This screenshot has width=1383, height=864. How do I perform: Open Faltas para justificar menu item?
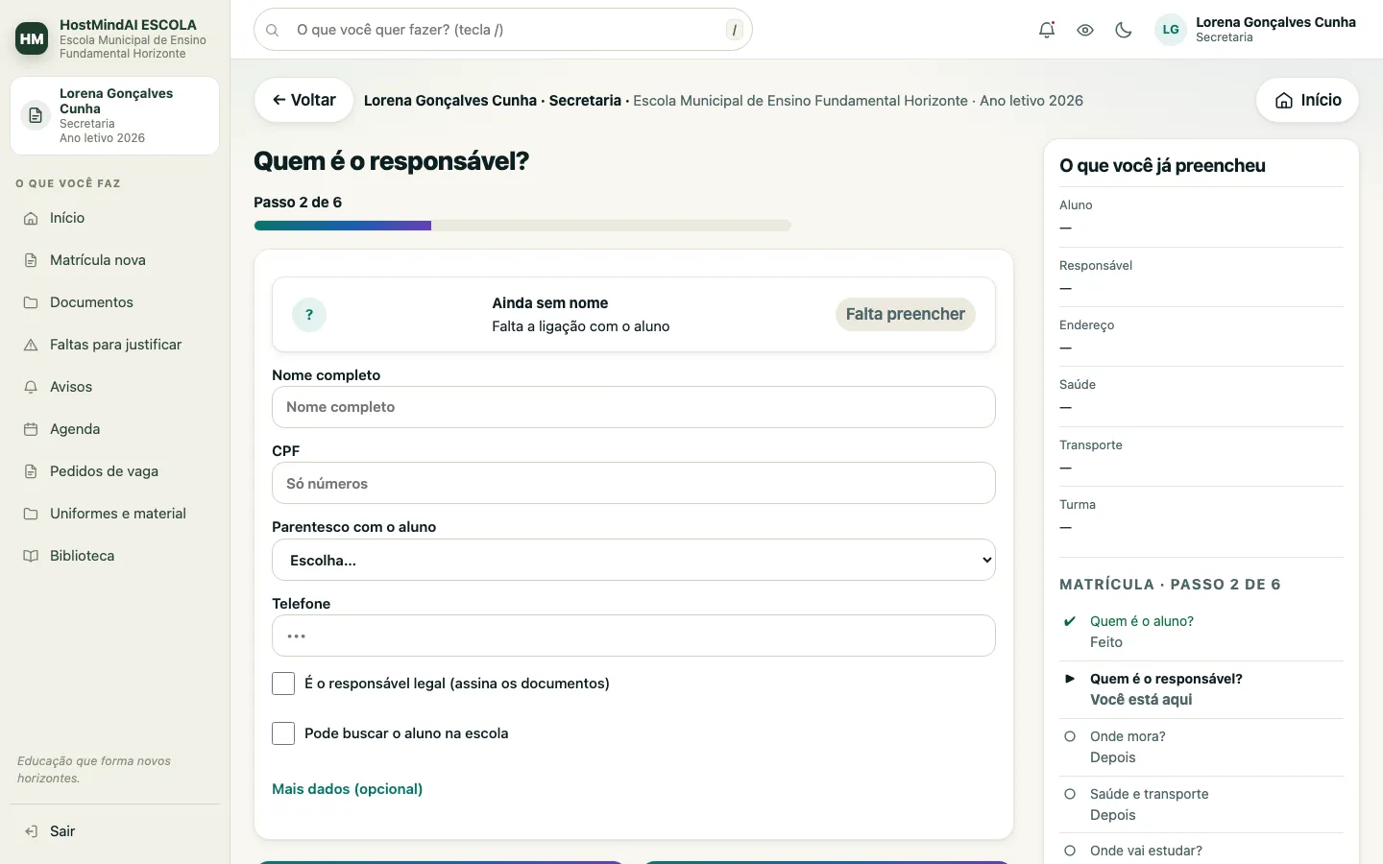click(115, 345)
